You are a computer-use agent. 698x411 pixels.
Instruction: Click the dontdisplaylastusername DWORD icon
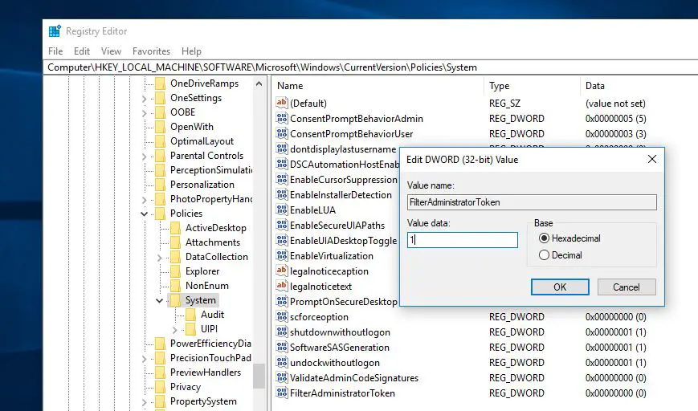pos(281,149)
